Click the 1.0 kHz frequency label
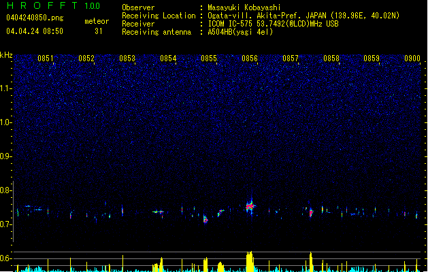The image size is (428, 272). coord(6,122)
